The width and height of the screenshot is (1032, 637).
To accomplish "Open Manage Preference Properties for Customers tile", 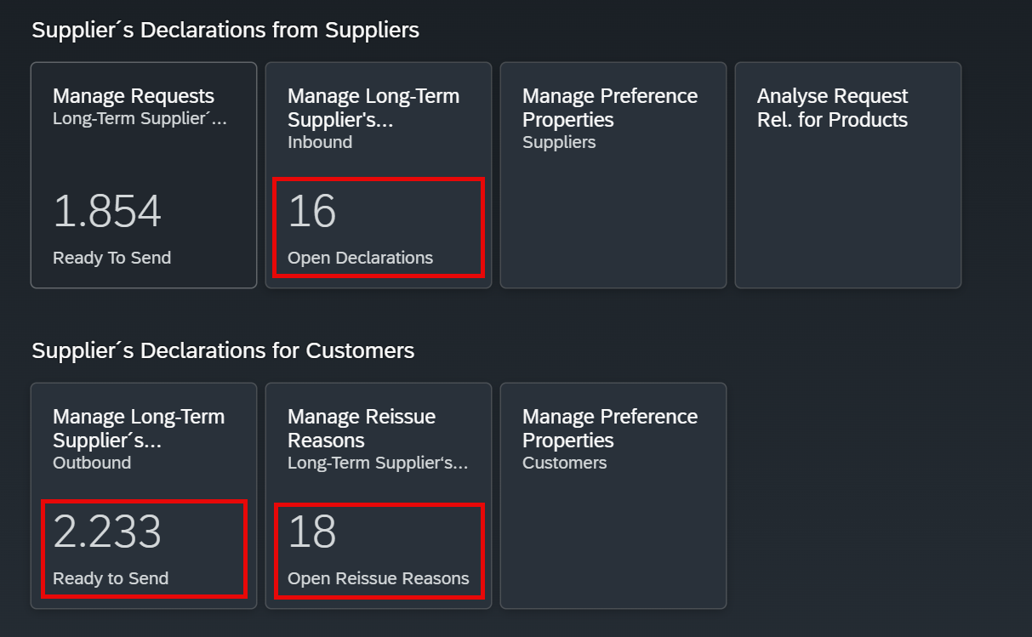I will pyautogui.click(x=613, y=496).
